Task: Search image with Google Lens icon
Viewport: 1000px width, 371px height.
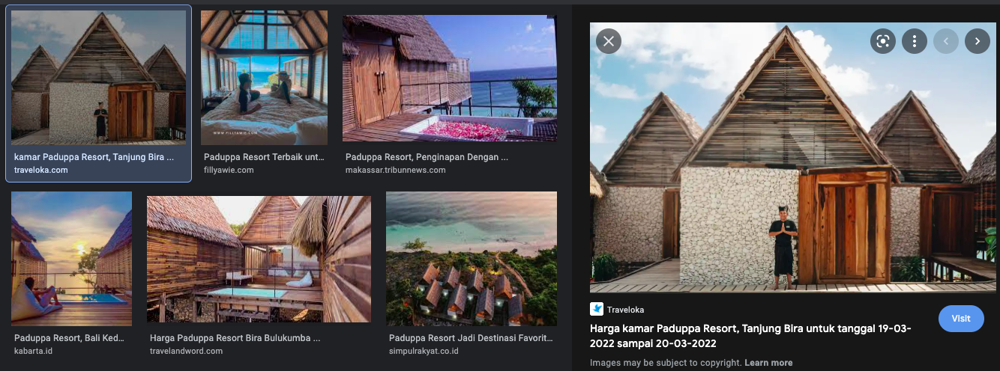Action: coord(883,41)
